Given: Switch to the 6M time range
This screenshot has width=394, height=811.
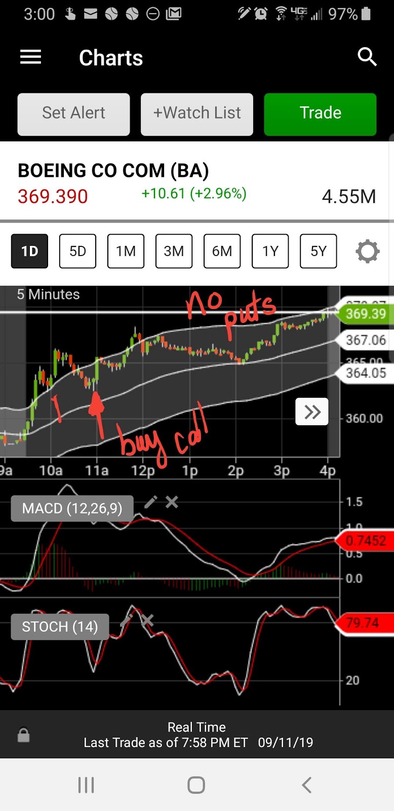Looking at the screenshot, I should (x=222, y=251).
